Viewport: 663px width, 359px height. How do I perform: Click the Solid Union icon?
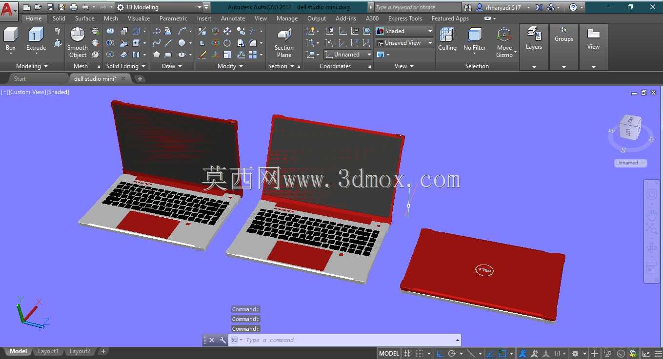click(x=111, y=31)
